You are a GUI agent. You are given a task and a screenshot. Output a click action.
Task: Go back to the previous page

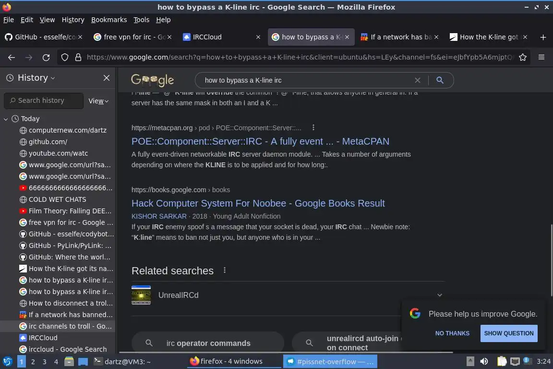click(12, 57)
